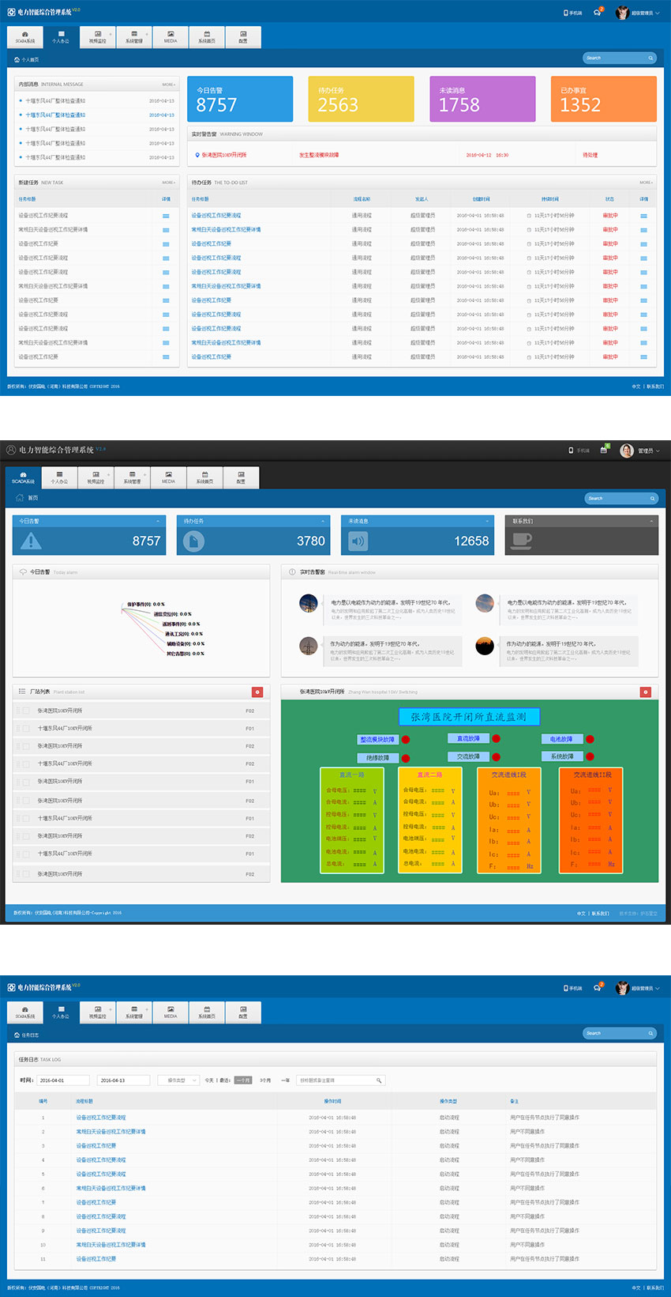Click the location pin icon in 实时警告窗
Viewport: 671px width, 1297px height.
coord(197,155)
